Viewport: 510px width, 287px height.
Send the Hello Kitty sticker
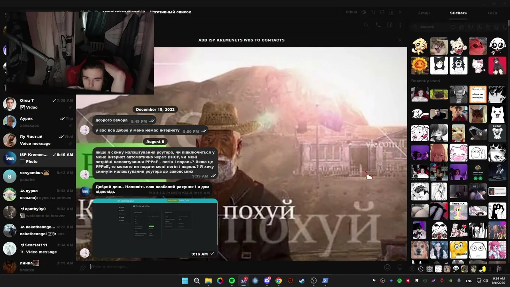click(x=478, y=65)
